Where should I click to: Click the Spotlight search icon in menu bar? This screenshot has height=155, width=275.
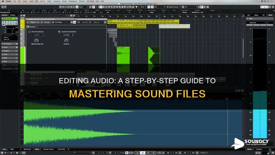268,1
